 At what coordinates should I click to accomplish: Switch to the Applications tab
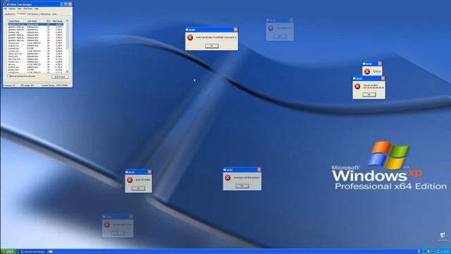pyautogui.click(x=10, y=14)
